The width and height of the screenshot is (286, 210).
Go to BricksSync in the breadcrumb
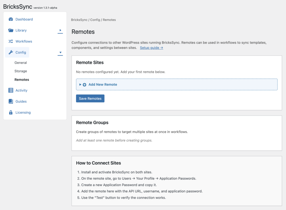tap(80, 20)
